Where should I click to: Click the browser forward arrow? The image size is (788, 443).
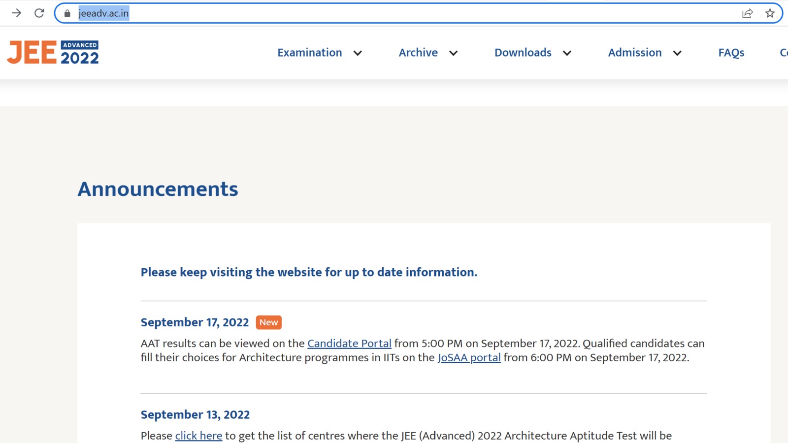16,13
